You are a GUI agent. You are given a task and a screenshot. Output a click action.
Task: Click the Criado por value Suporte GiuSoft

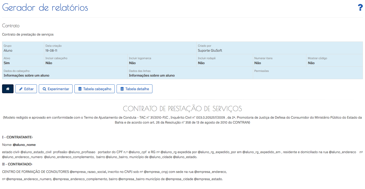(210, 51)
